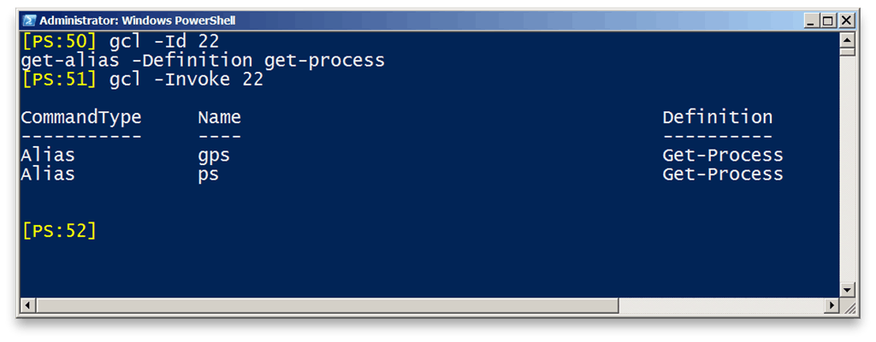The width and height of the screenshot is (876, 342).
Task: Maximize the PowerShell window
Action: 828,21
